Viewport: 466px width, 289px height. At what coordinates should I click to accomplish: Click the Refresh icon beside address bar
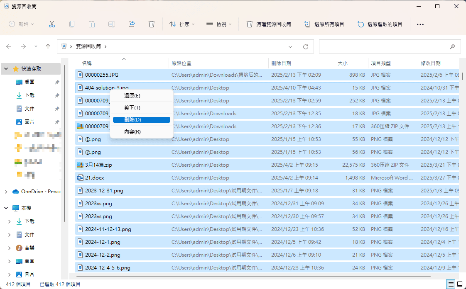pos(306,46)
